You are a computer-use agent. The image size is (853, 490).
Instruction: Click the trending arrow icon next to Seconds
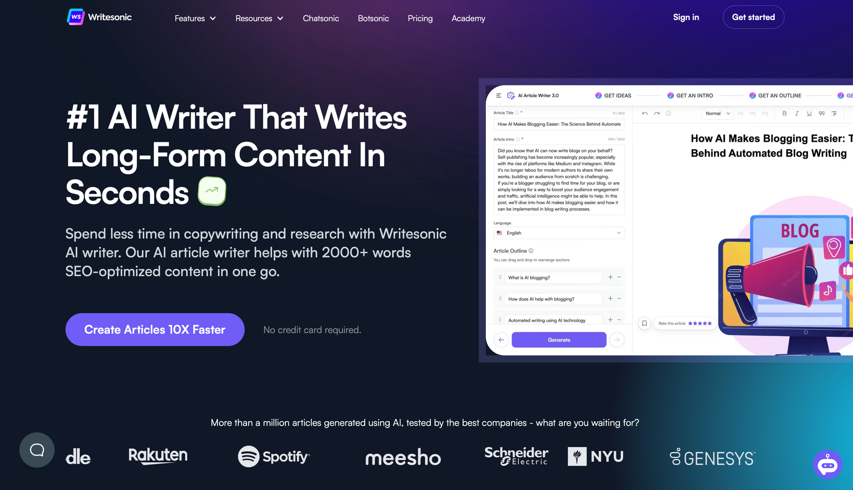click(212, 191)
